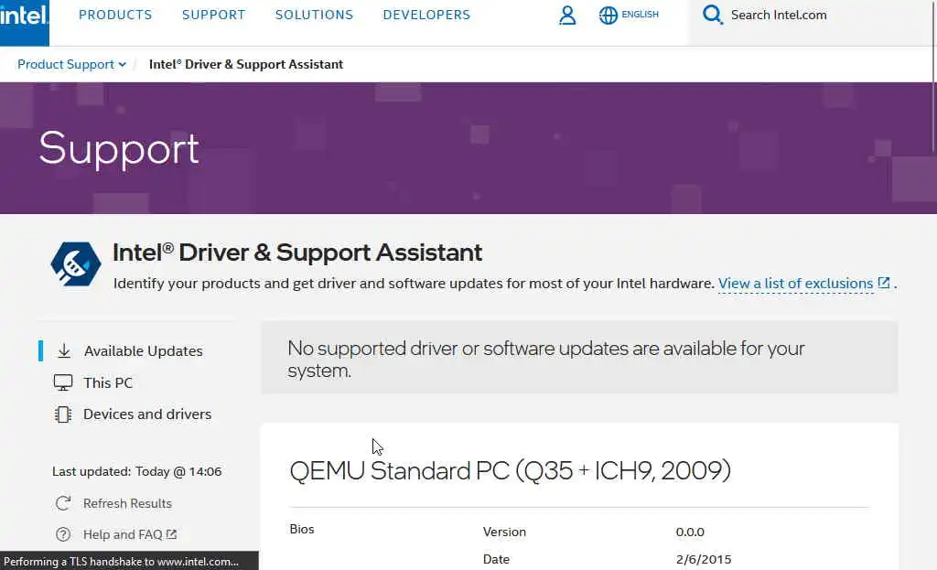Open the user account icon
Viewport: 937px width, 570px height.
pos(567,16)
